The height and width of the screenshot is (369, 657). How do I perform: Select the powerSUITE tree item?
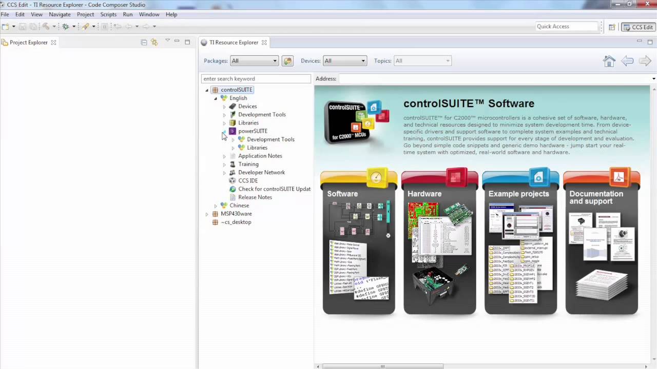(253, 131)
